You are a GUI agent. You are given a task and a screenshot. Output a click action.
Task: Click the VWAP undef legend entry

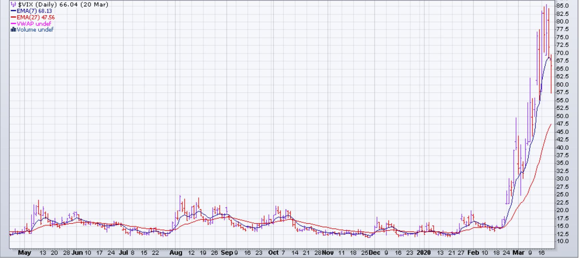(34, 24)
